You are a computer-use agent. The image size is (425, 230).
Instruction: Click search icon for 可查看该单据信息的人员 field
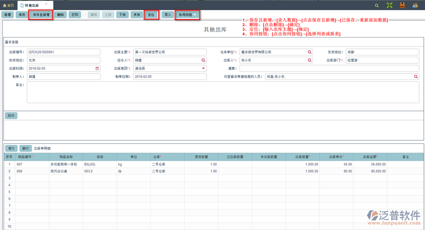[x=416, y=77]
